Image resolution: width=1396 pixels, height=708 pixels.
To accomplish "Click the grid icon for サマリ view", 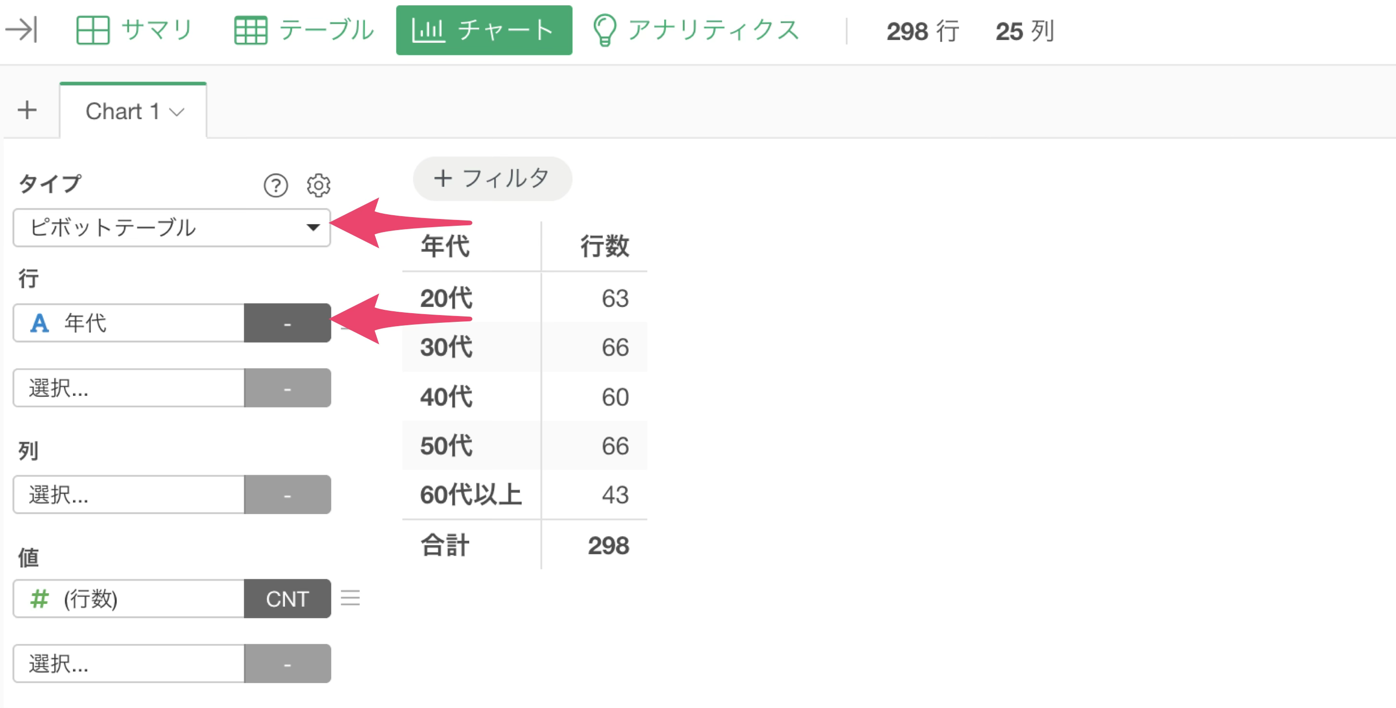I will pos(93,30).
